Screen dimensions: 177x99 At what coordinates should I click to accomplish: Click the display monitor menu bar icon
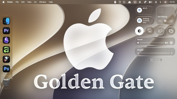click(135, 2)
